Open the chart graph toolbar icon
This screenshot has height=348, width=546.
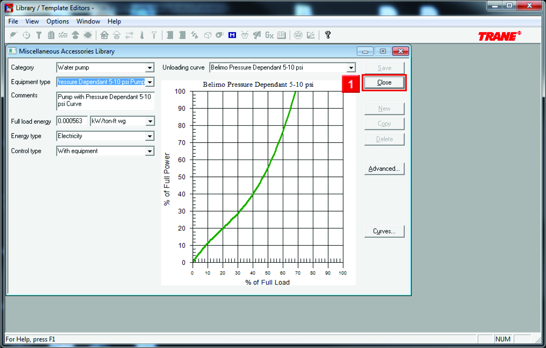click(x=311, y=35)
